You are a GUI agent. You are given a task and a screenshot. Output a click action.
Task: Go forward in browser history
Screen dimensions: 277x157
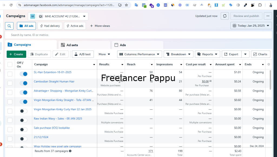coord(4,5)
